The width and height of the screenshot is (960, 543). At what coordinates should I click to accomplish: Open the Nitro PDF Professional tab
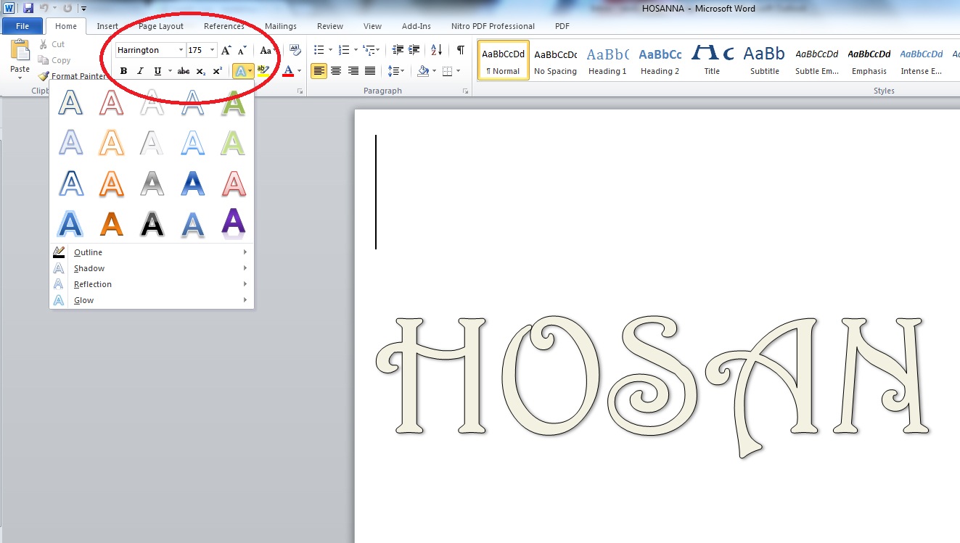[493, 25]
